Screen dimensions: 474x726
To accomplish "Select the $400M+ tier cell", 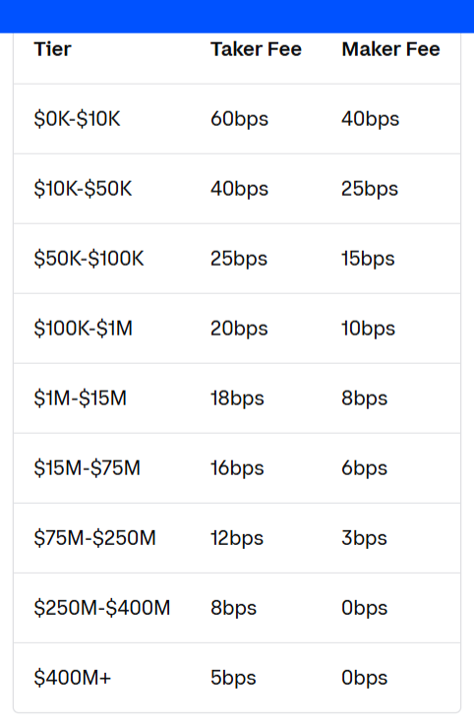I will [73, 678].
